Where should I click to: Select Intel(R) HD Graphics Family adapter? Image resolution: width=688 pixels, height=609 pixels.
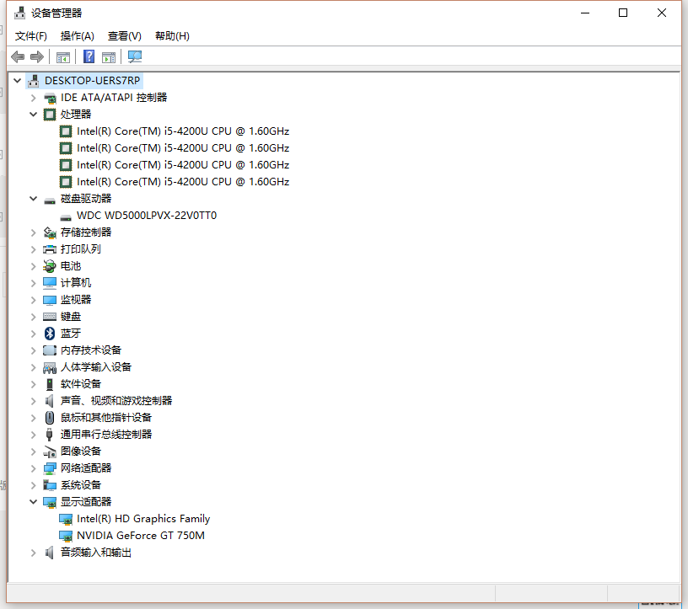[142, 519]
